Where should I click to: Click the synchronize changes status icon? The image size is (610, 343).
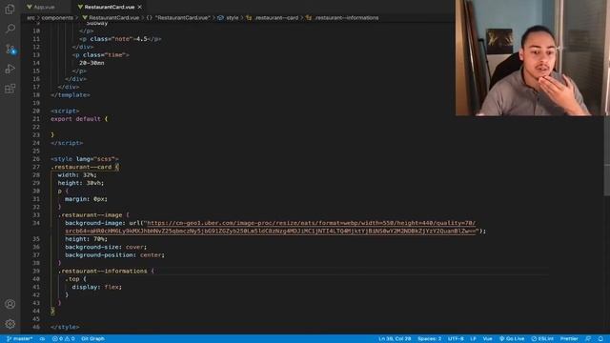(x=42, y=339)
